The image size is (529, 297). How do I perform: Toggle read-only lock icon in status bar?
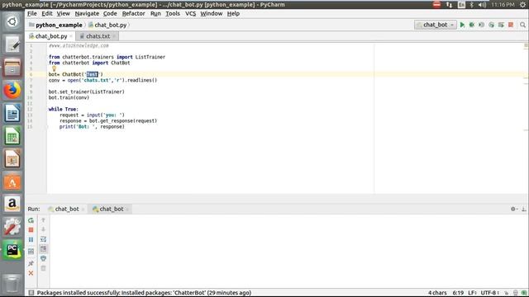click(507, 293)
